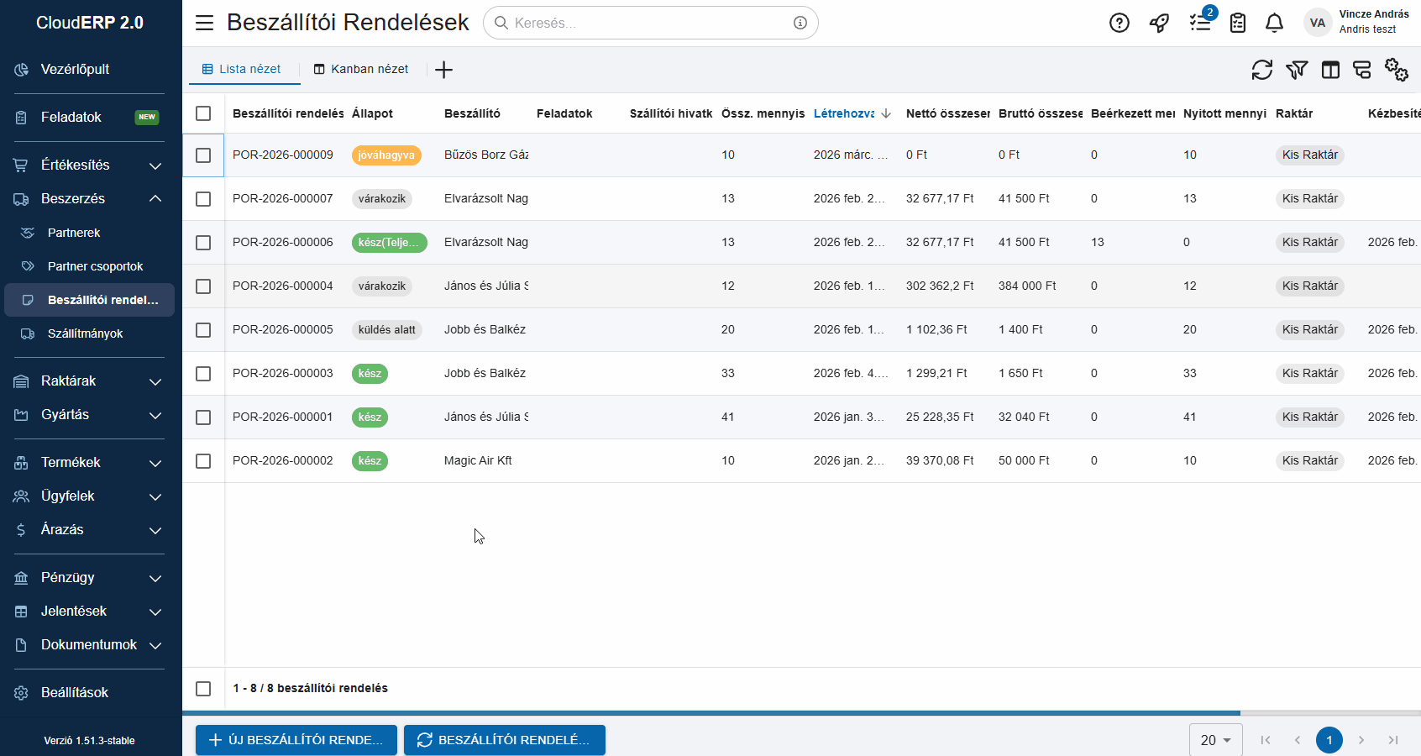Open the task checklist icon with badge

1200,23
